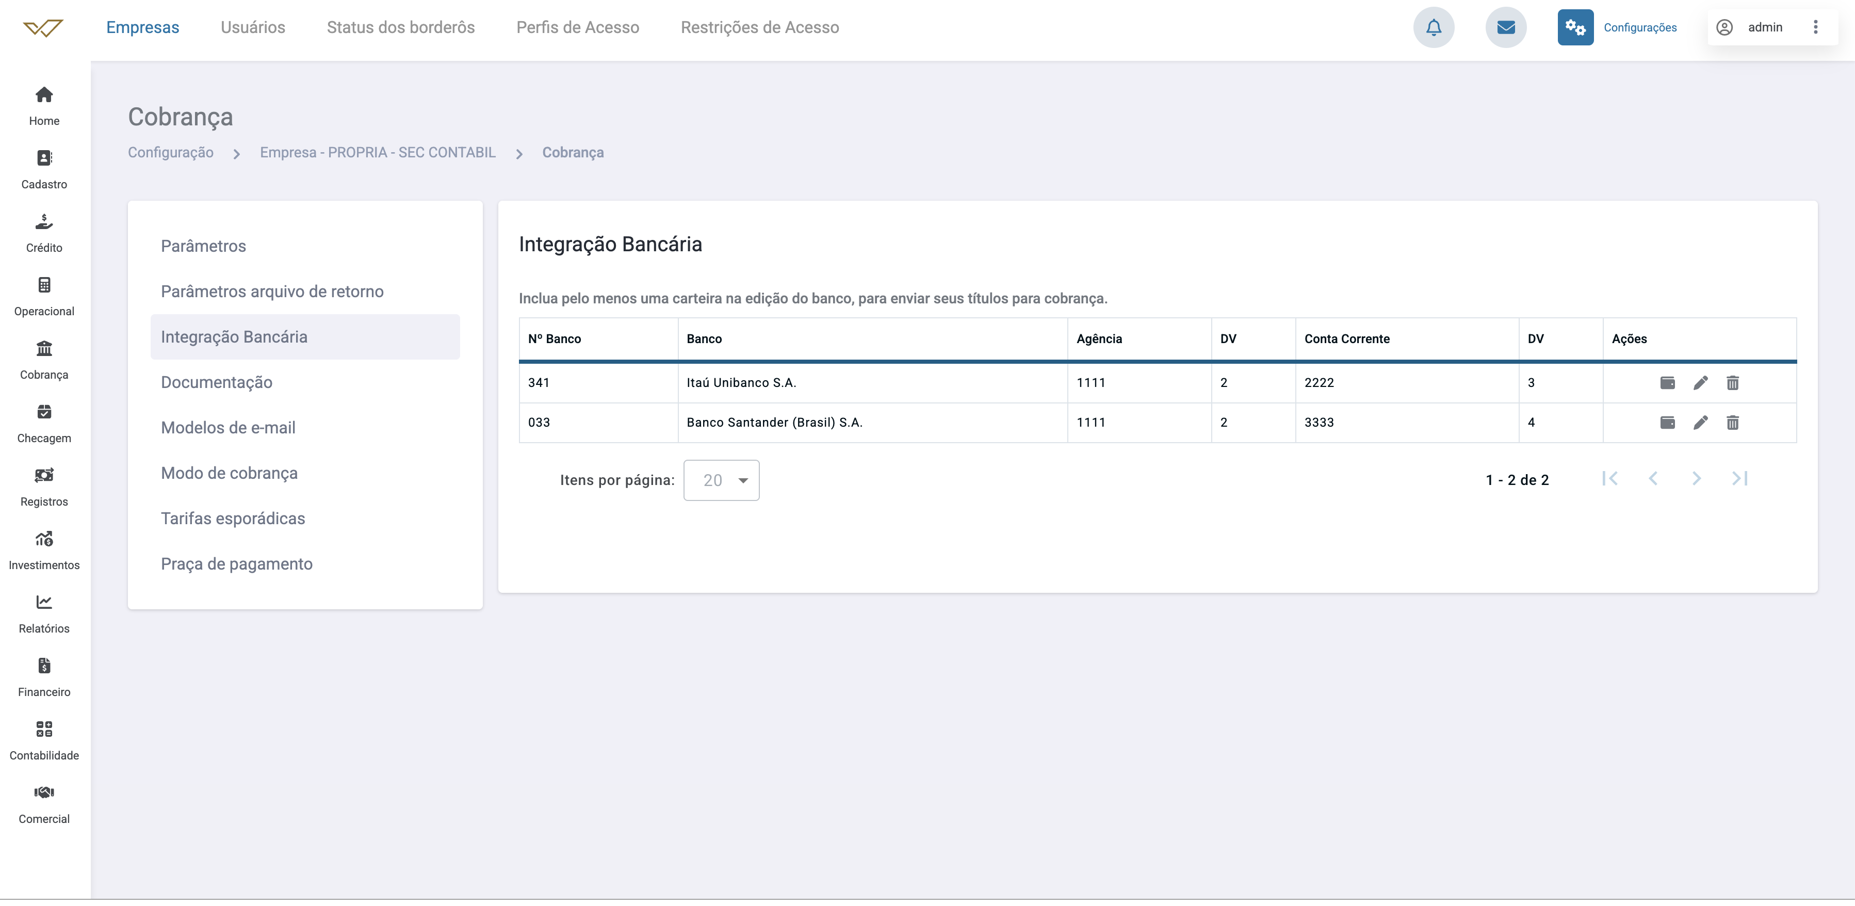Switch to Perfis de Acesso tab
The image size is (1855, 906).
pyautogui.click(x=578, y=27)
